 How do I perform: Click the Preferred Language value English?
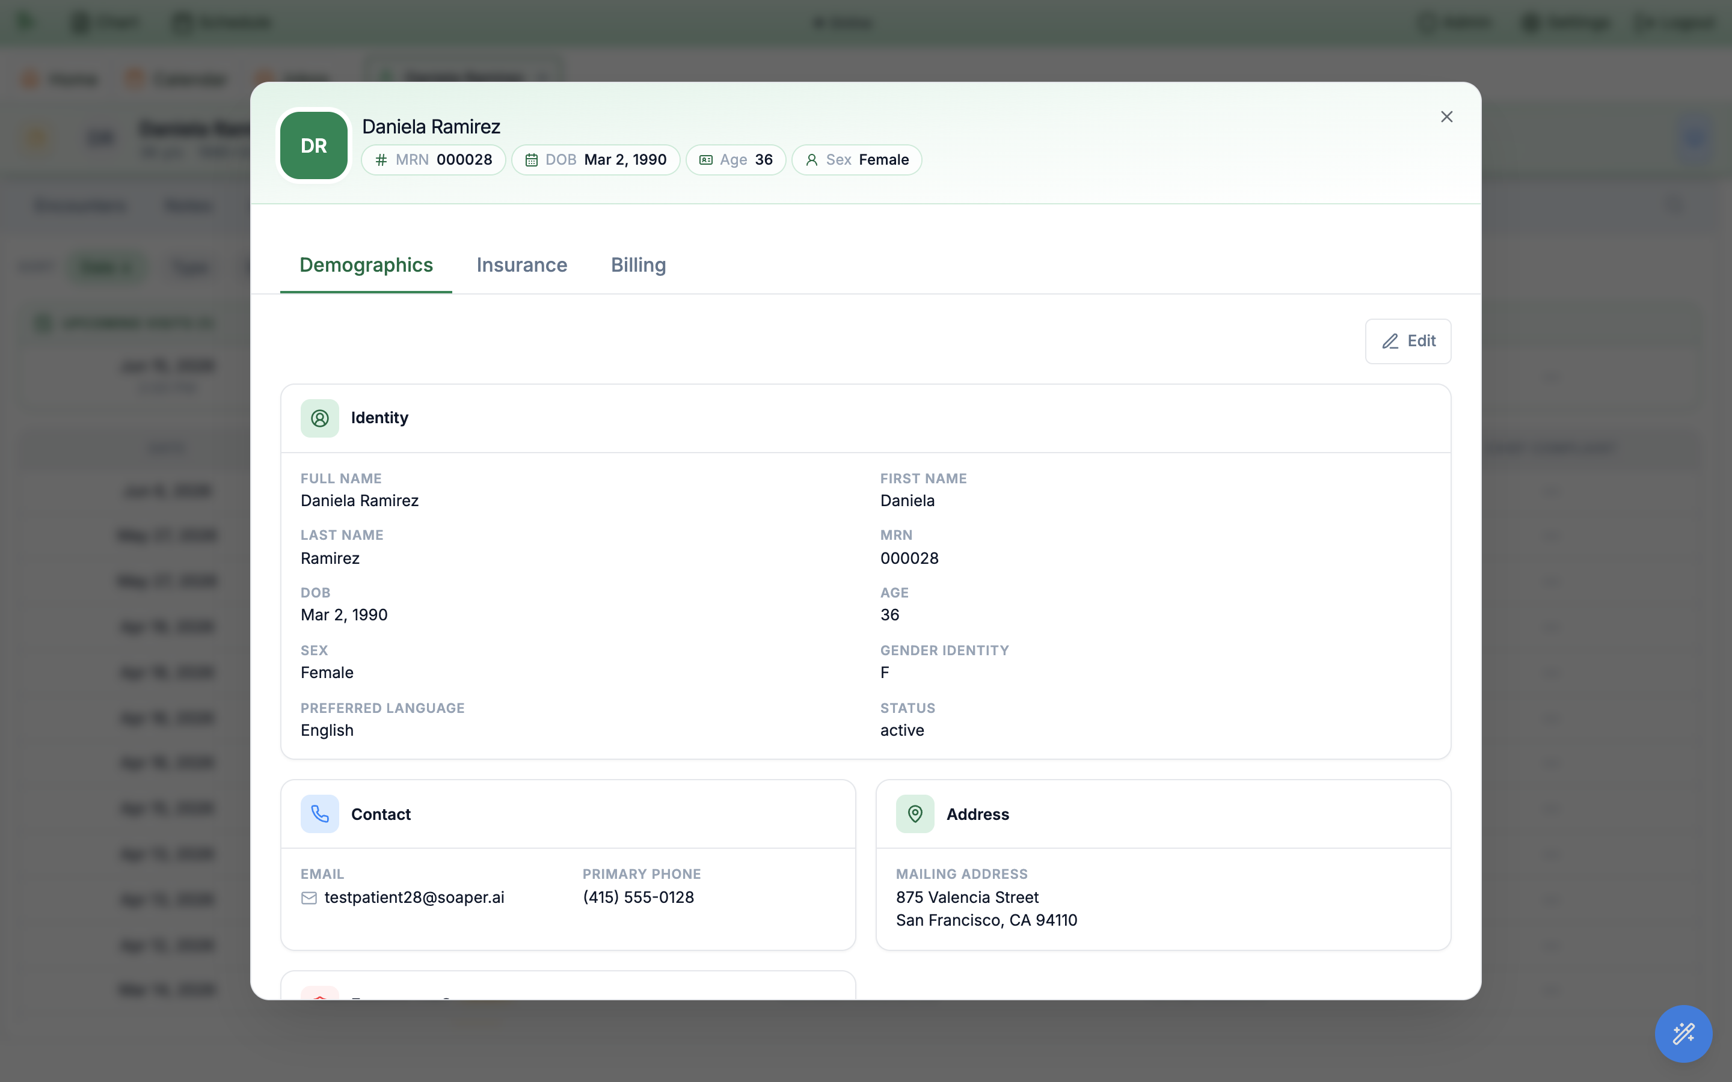click(327, 730)
